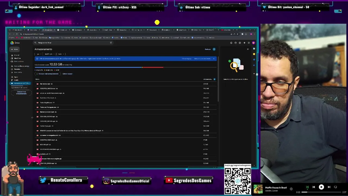Open Compartilhados comigo in sidebar
Viewport: 348px width, 196px height.
[21, 66]
